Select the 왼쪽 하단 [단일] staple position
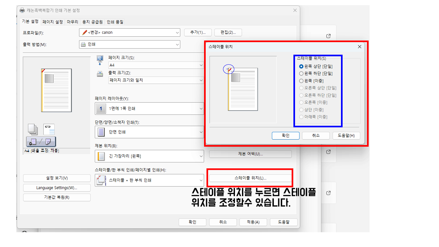This screenshot has width=439, height=247. click(301, 73)
